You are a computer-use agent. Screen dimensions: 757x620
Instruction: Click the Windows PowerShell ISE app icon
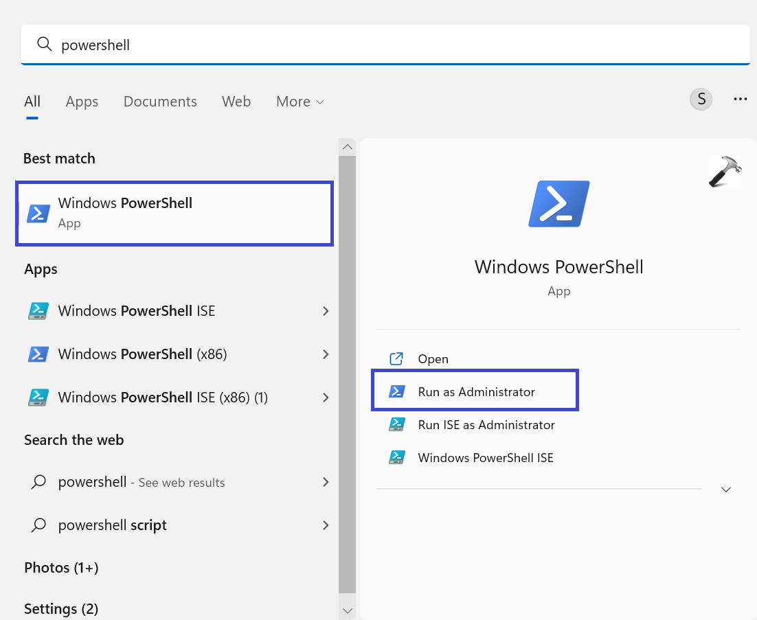(38, 311)
